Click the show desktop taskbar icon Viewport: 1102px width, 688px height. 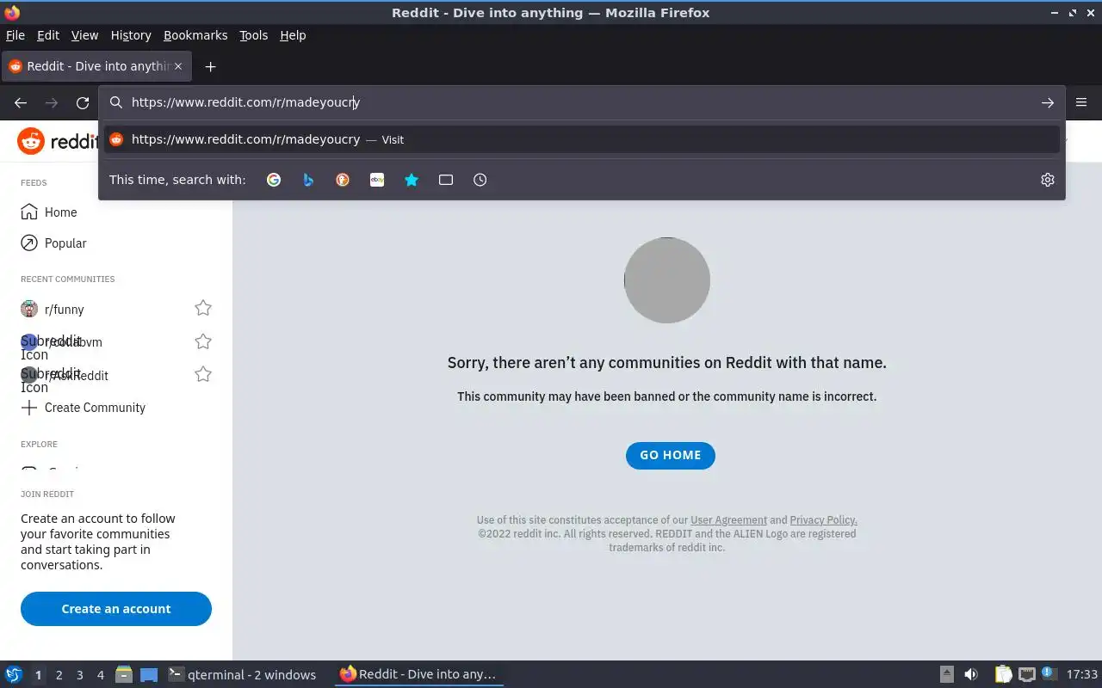point(149,675)
